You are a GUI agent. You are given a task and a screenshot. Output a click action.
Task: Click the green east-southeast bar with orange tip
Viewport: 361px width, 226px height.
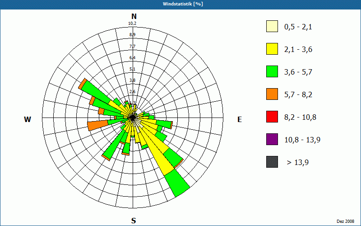163,124
